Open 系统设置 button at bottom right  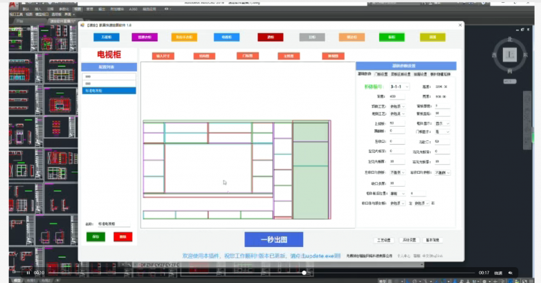406,240
